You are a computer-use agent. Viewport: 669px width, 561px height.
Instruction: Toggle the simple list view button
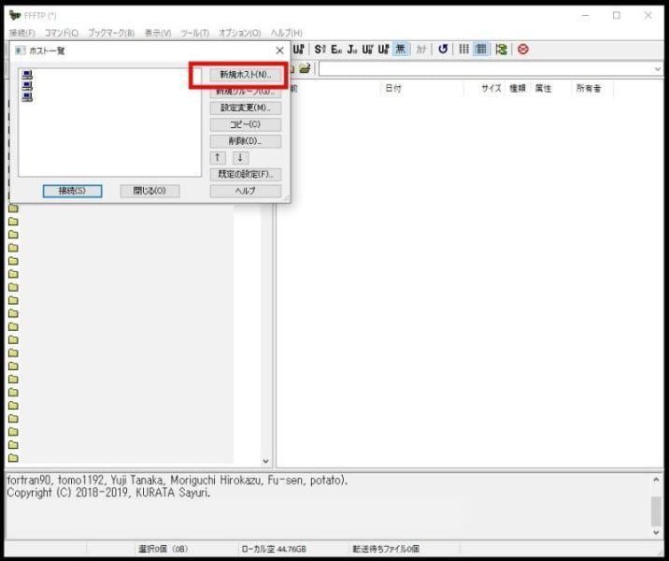(x=463, y=50)
